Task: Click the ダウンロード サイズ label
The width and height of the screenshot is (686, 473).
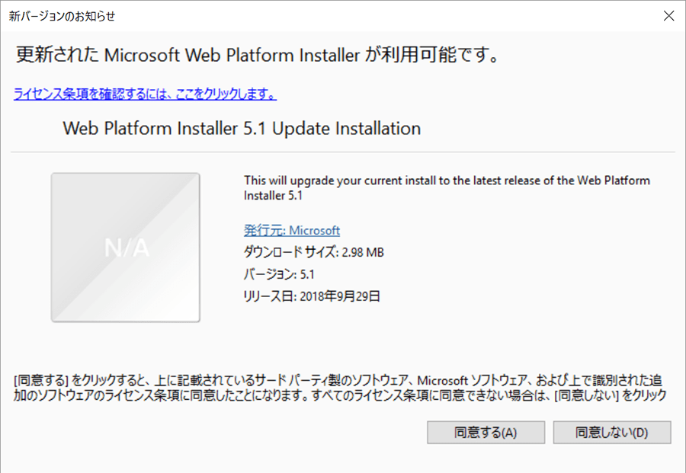Action: (290, 252)
